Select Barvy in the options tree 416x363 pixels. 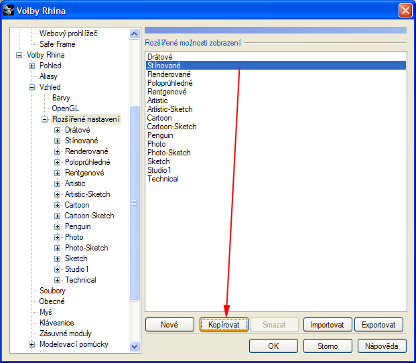click(x=61, y=98)
